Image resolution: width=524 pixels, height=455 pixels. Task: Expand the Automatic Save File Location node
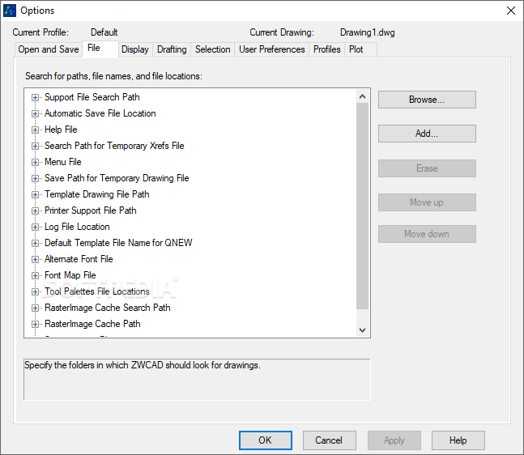click(35, 113)
